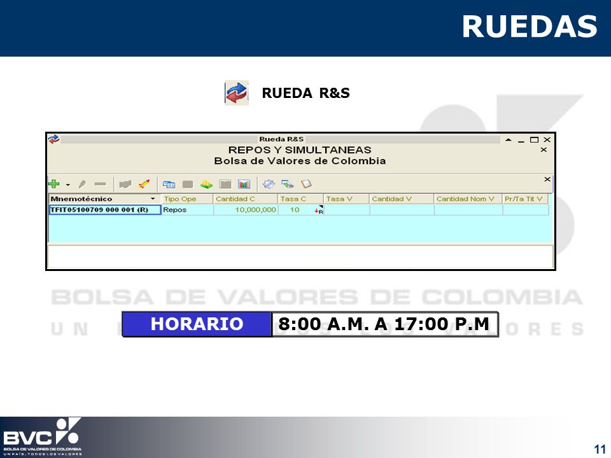This screenshot has height=458, width=611.
Task: Click the Cantidad C column header
Action: coord(246,198)
